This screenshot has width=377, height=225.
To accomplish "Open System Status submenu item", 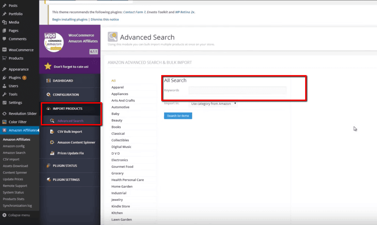I will 13,192.
